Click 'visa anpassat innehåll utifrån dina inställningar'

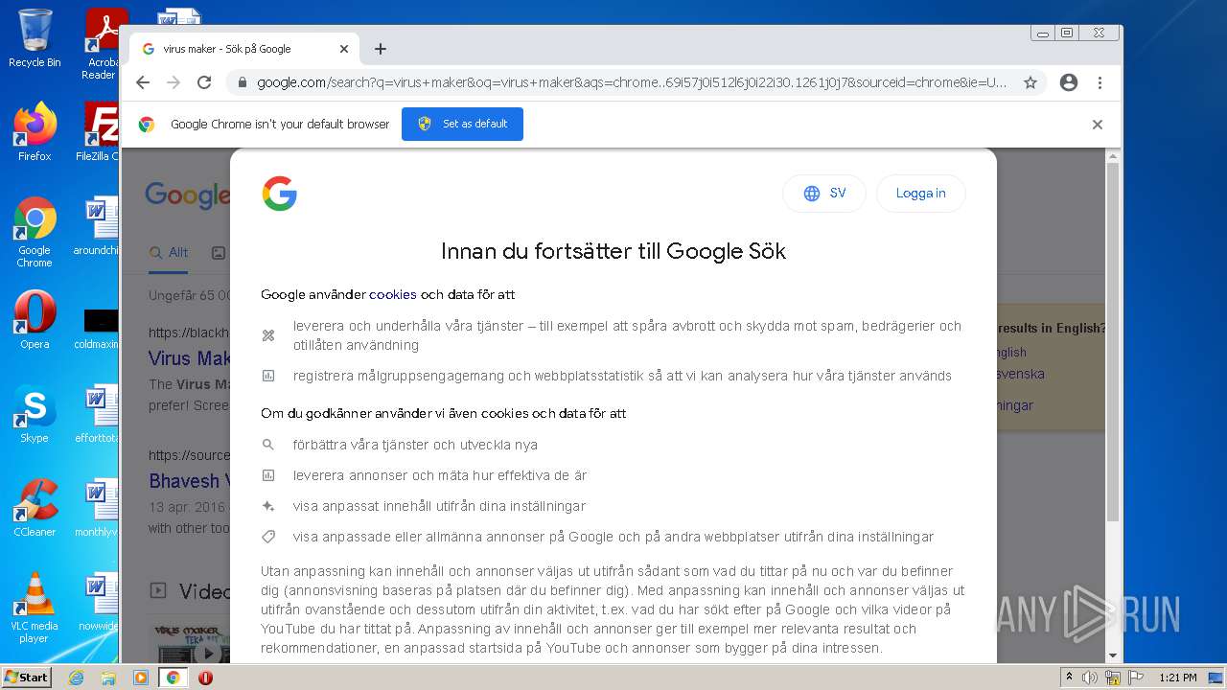tap(439, 506)
